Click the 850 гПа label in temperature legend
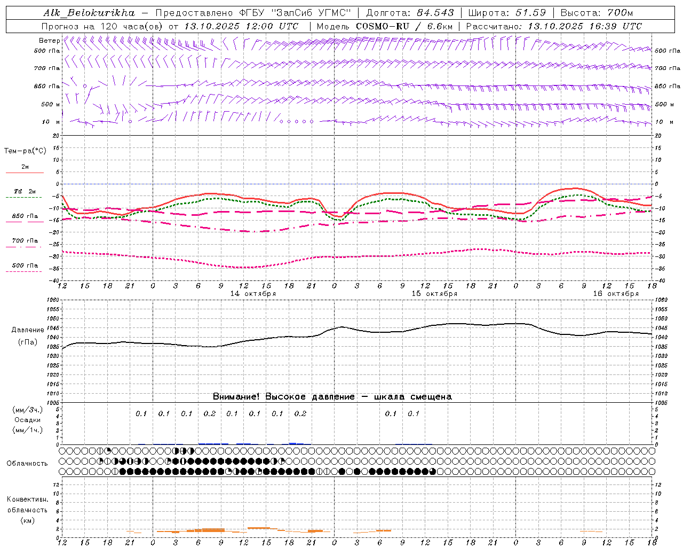 pos(25,216)
